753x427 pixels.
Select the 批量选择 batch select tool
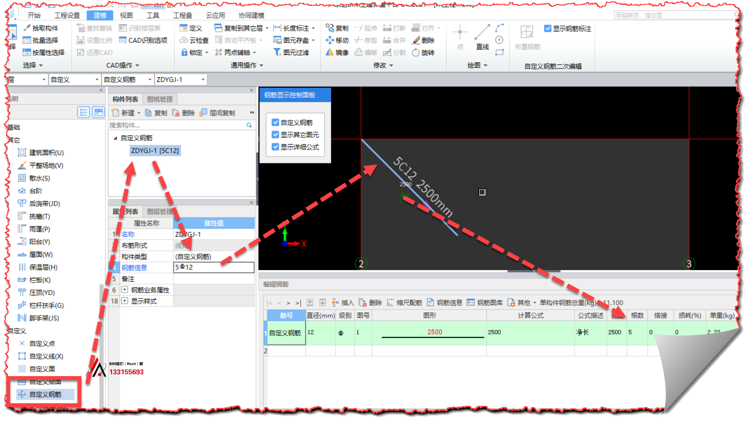pos(41,40)
